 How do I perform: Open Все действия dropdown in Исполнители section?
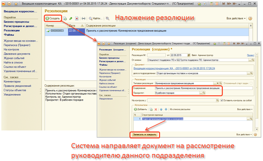(245, 109)
